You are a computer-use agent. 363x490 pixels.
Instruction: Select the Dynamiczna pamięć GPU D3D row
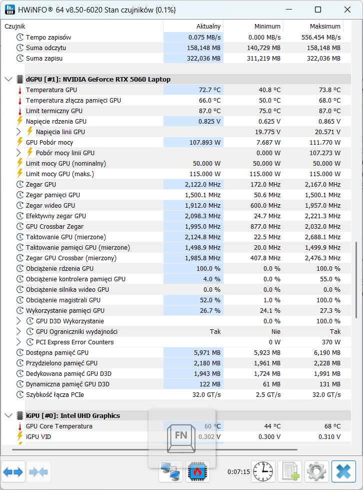[183, 384]
